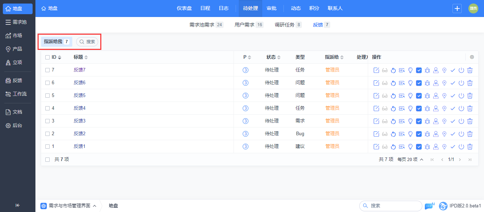Switch to the 仪表盘 tab
The width and height of the screenshot is (484, 212).
coord(184,8)
